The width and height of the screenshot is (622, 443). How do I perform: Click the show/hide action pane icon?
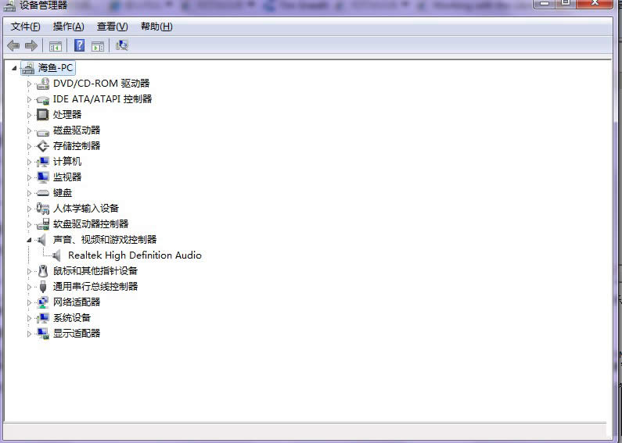point(98,46)
